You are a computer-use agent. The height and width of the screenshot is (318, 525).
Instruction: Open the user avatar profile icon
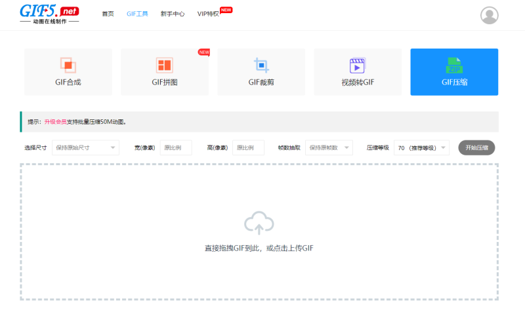click(489, 15)
